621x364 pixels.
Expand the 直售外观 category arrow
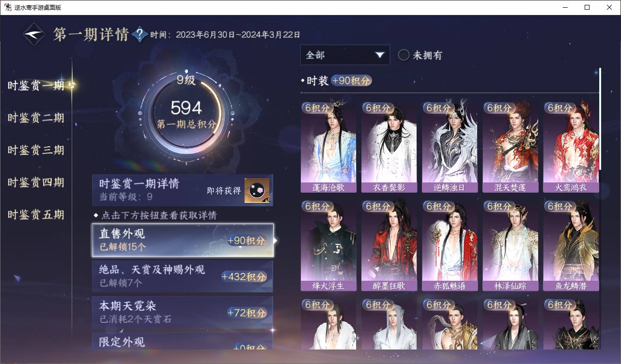point(276,240)
